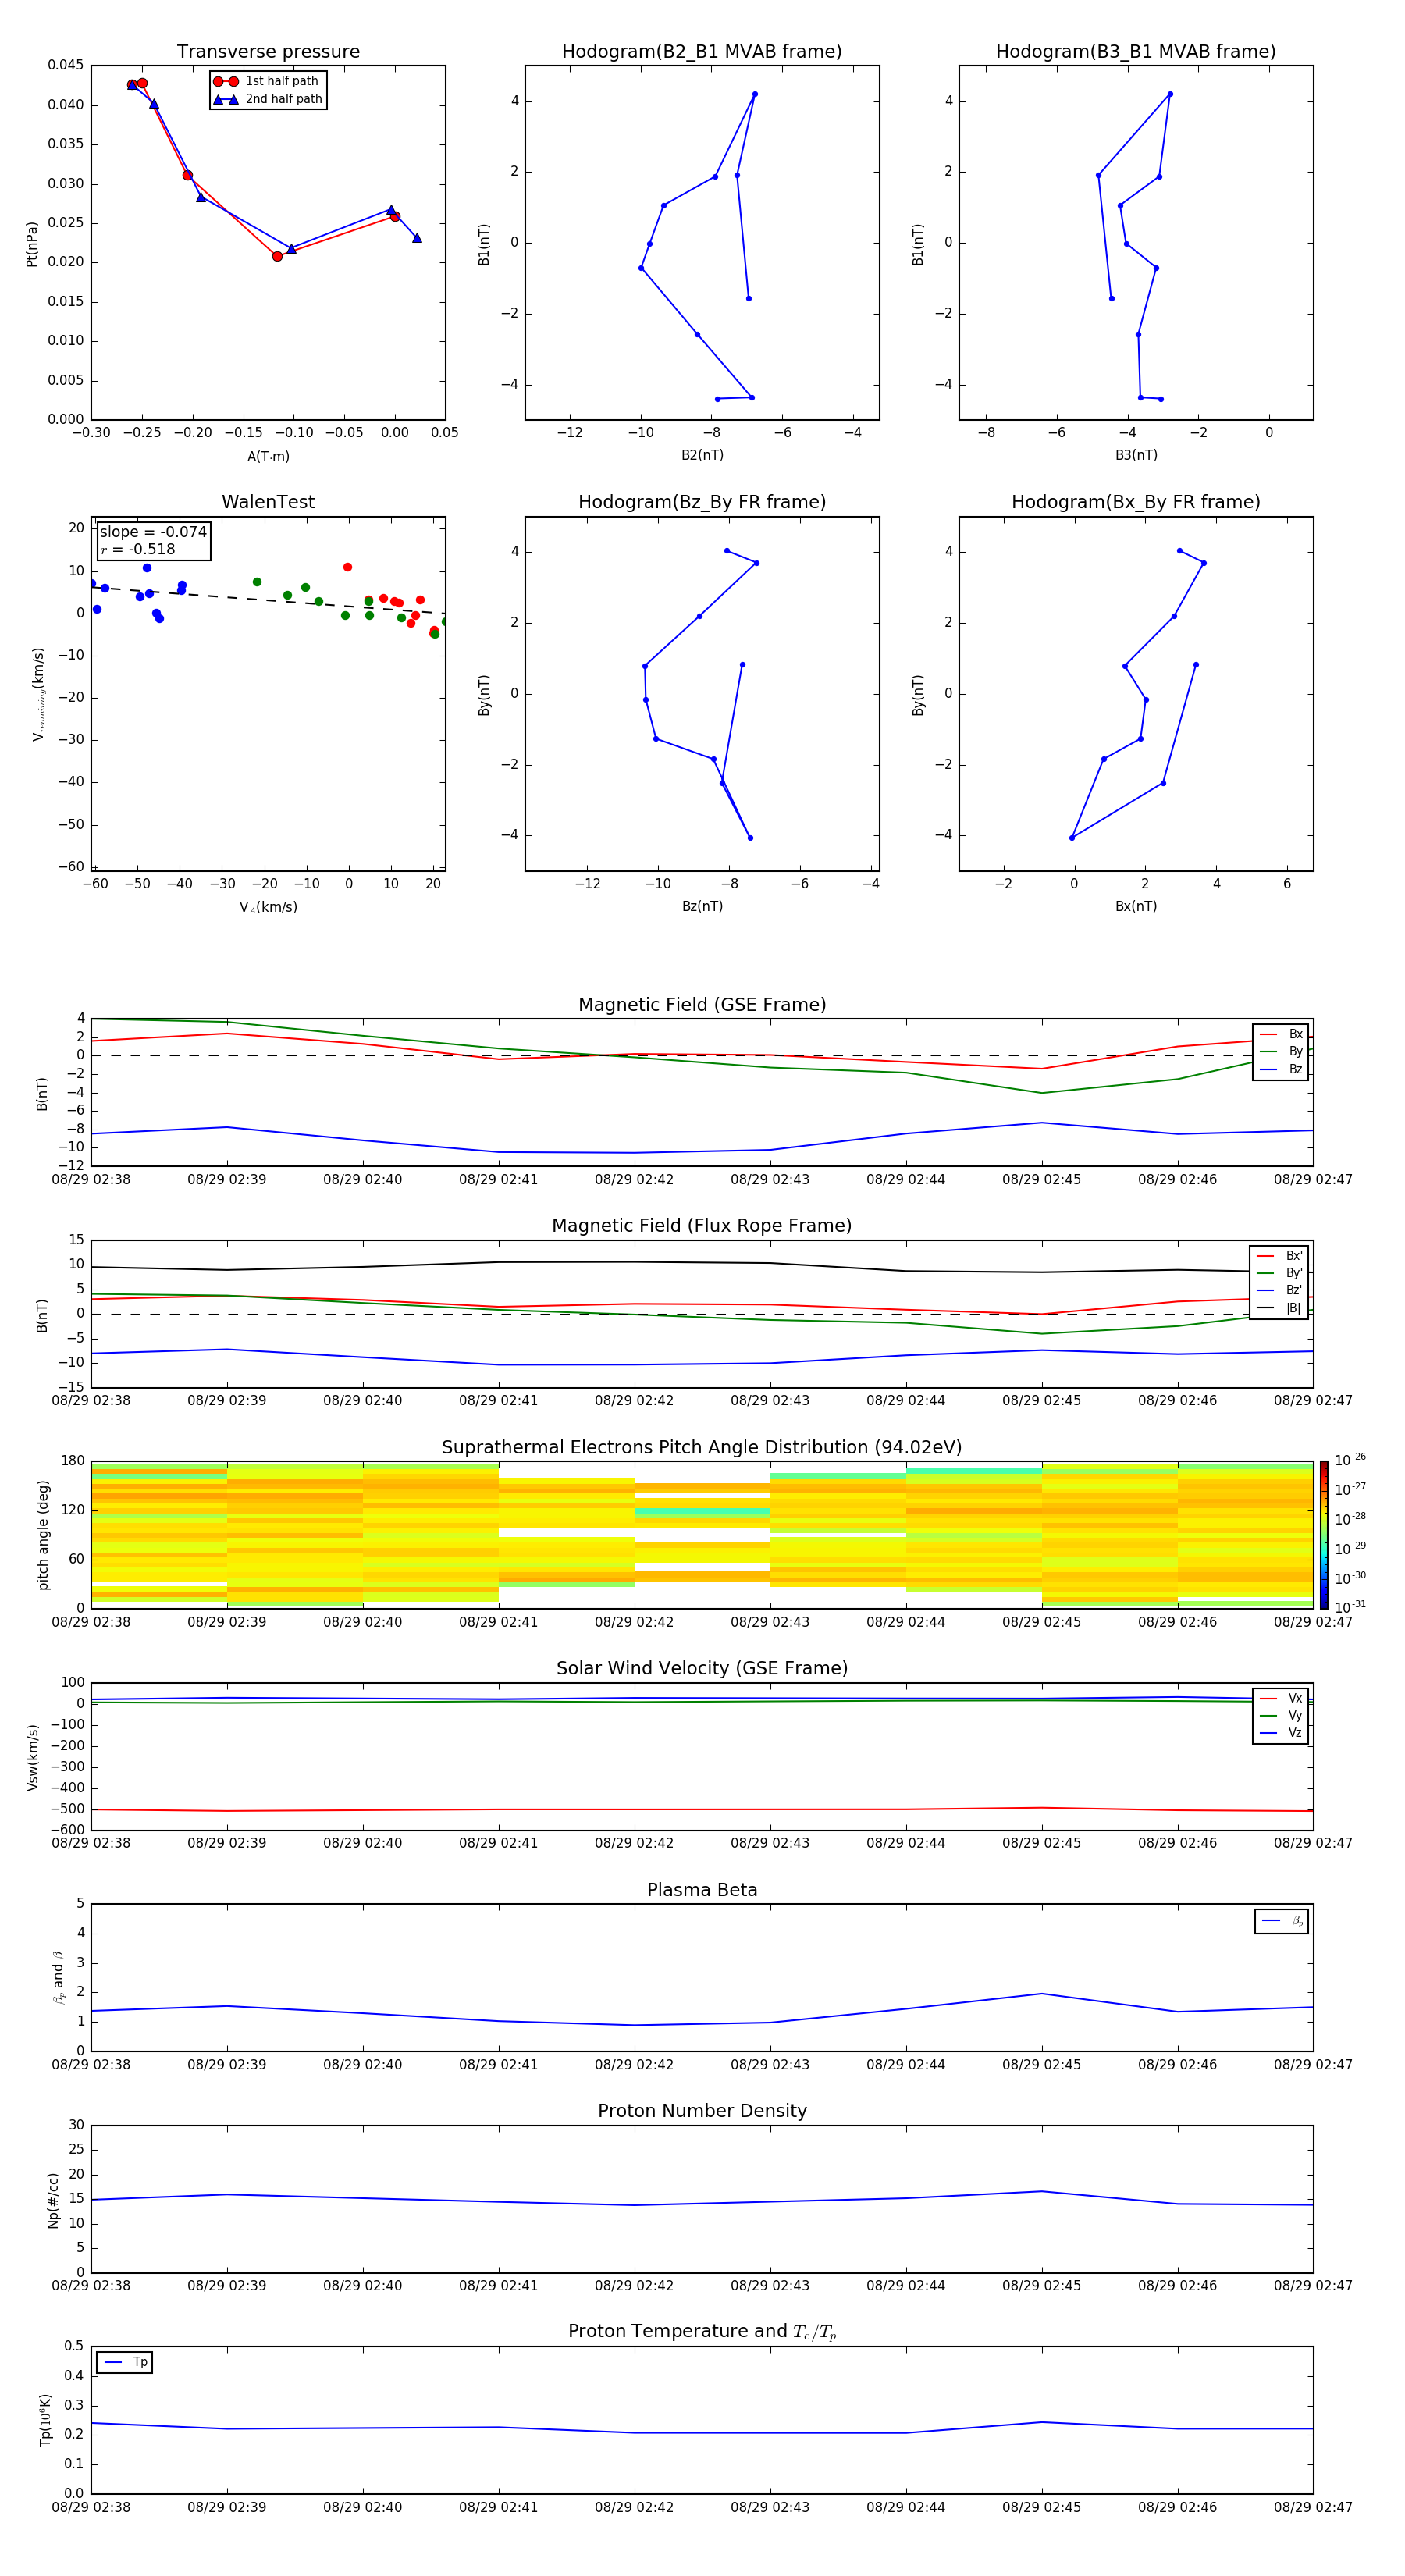Click the "Np(#/cc)" y-axis label

tap(53, 2200)
